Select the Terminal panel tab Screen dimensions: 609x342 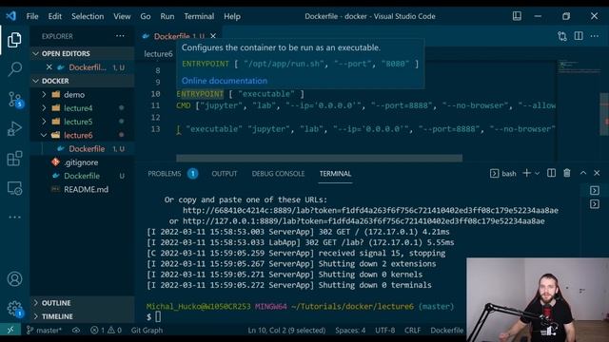335,173
